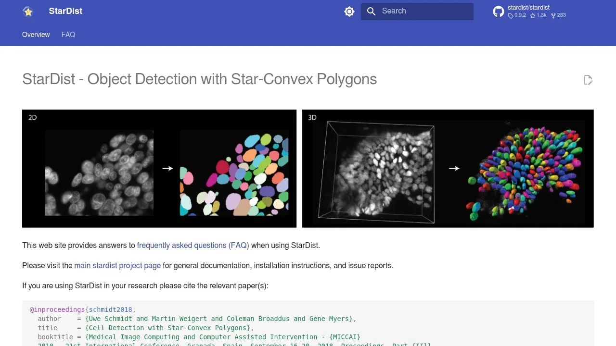The width and height of the screenshot is (616, 346).
Task: Click the booktitle line mentioning MICCAI
Action: (x=199, y=337)
